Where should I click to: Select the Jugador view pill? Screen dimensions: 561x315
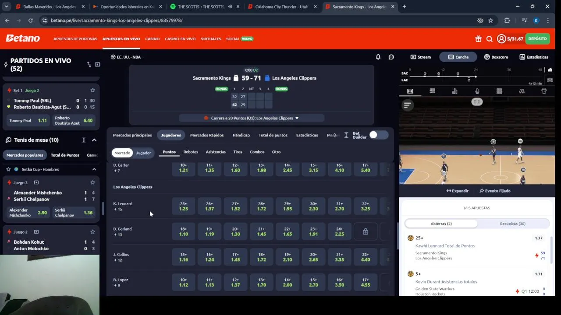[143, 153]
